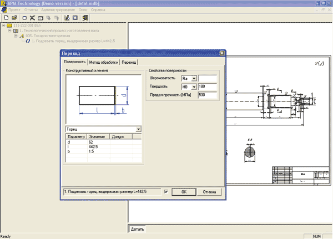This screenshot has width=333, height=239.
Task: Switch to the Метод обработки tab
Action: click(103, 63)
